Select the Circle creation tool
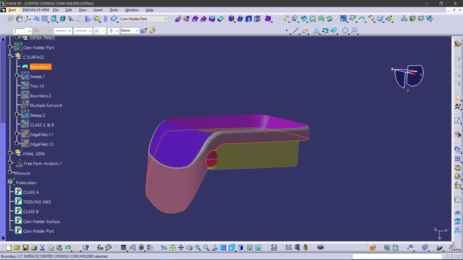463x260 pixels. pyautogui.click(x=345, y=31)
